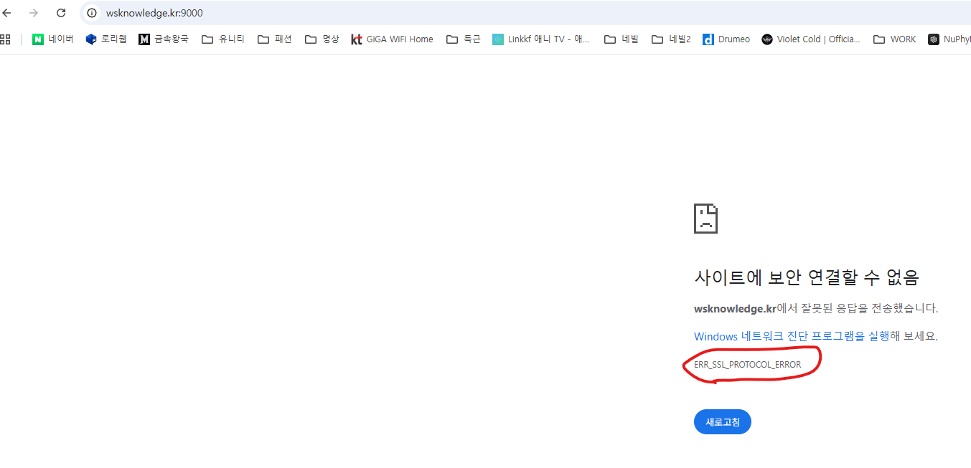Expand the 유니티 bookmark folder

[x=223, y=39]
